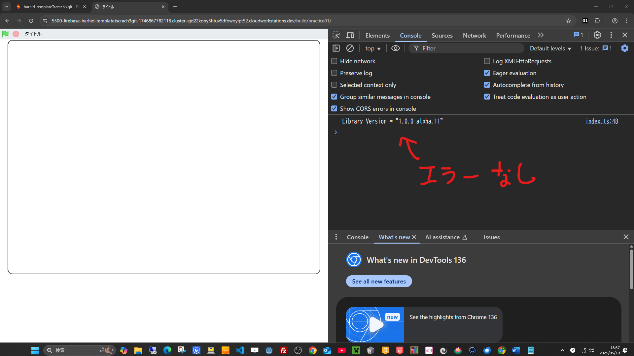The image size is (634, 356).
Task: Toggle the console sidebar panel icon
Action: 336,48
